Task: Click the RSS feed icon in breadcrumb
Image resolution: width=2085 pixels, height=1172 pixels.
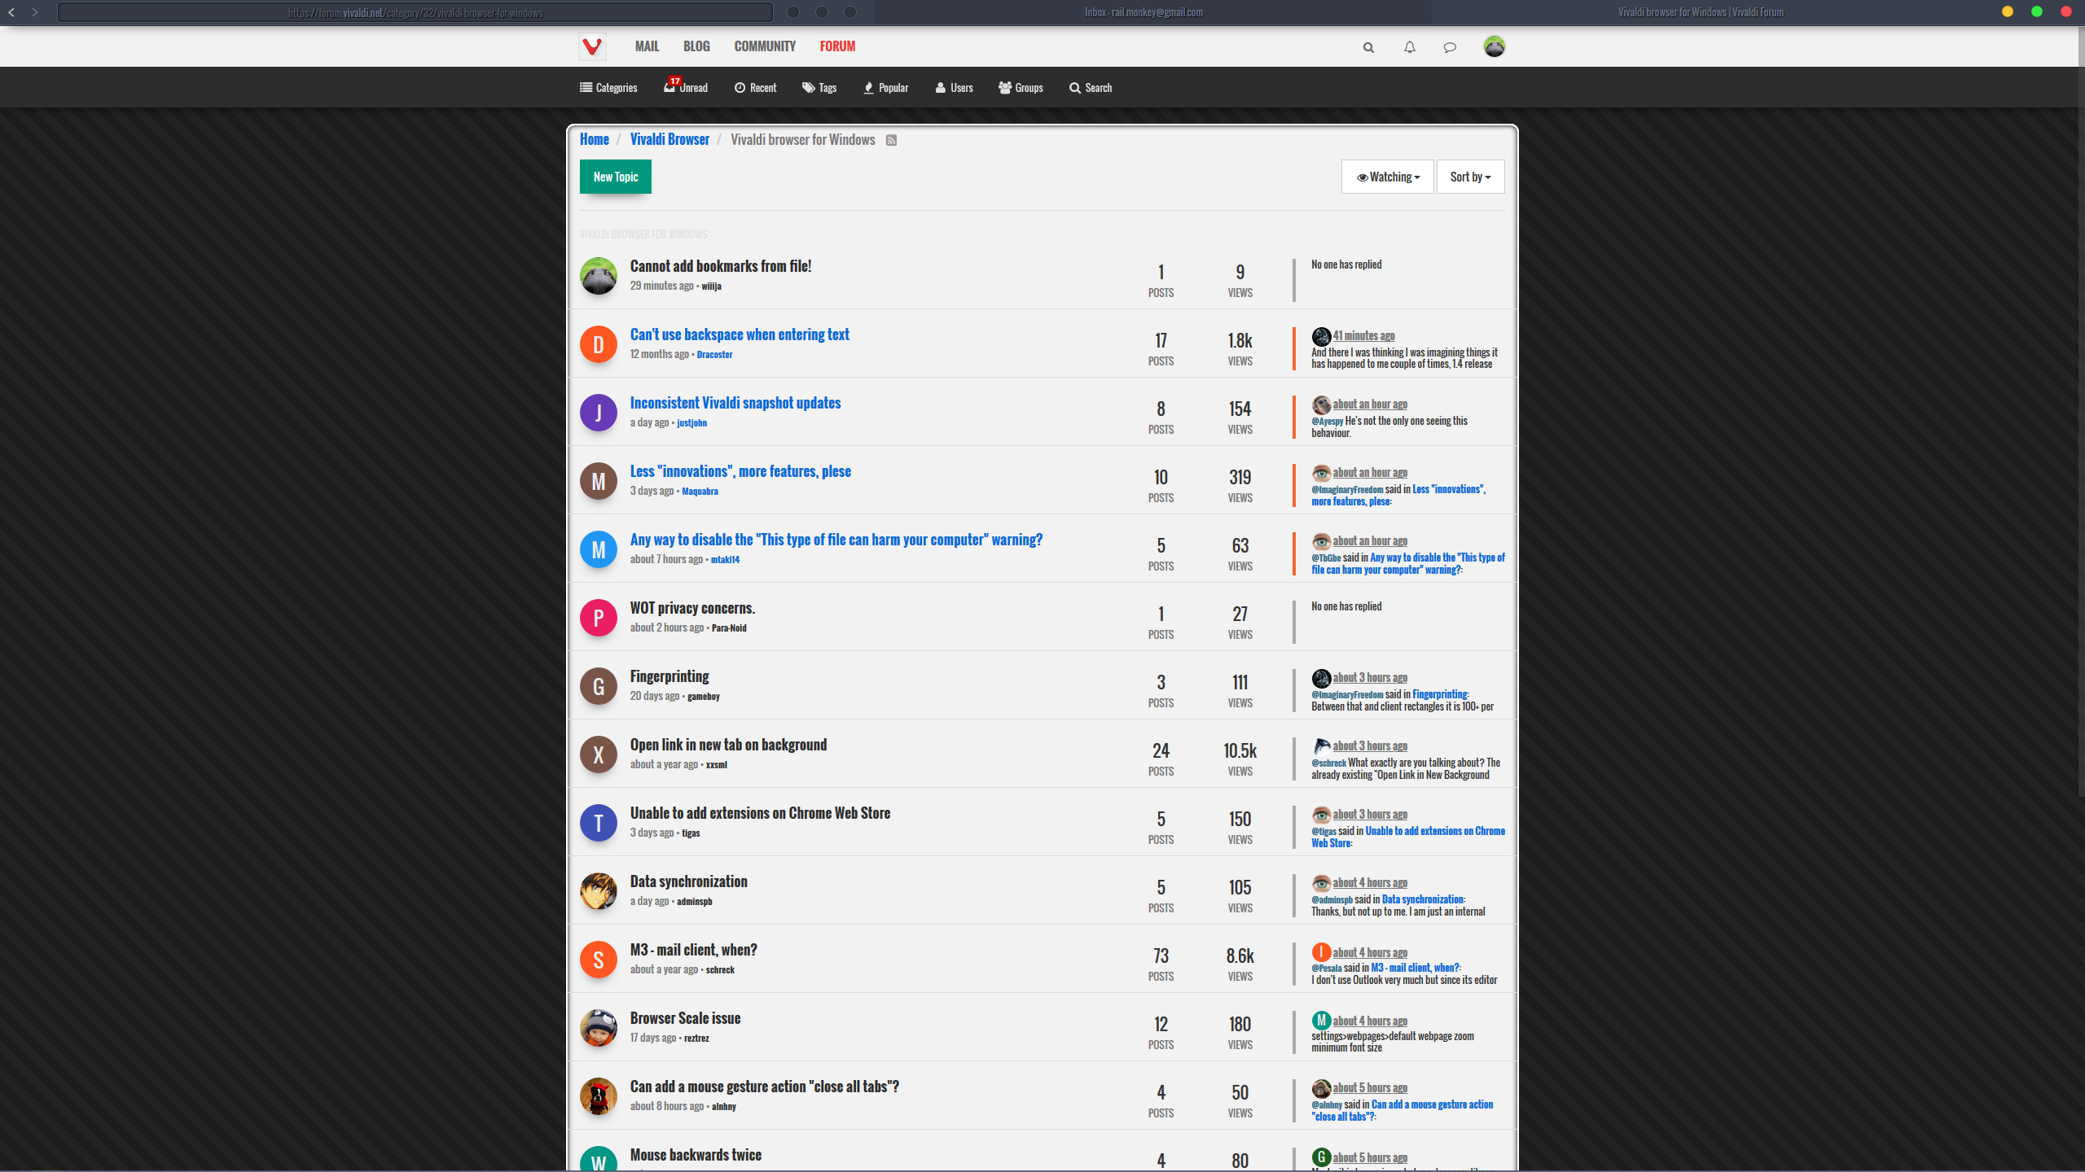Action: [891, 140]
